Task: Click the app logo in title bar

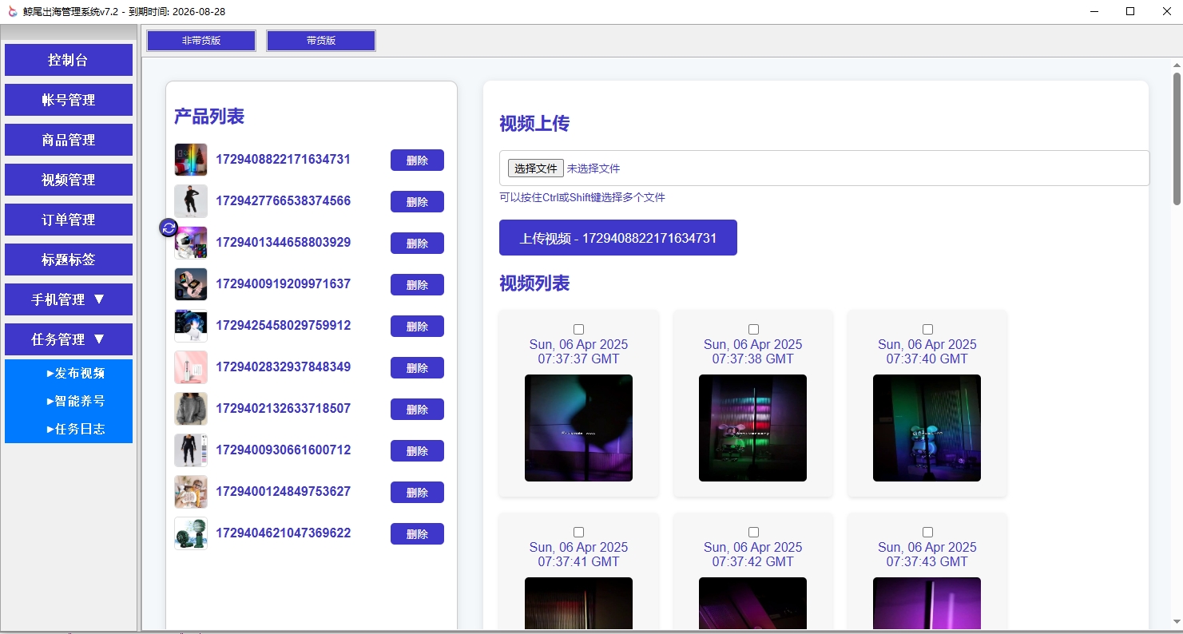Action: coord(12,11)
